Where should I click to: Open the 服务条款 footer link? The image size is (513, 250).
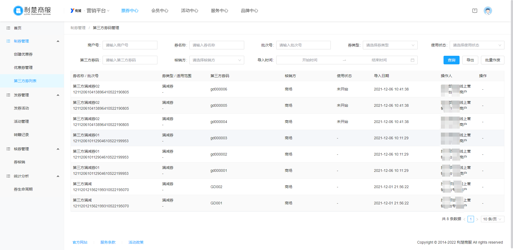coord(108,242)
